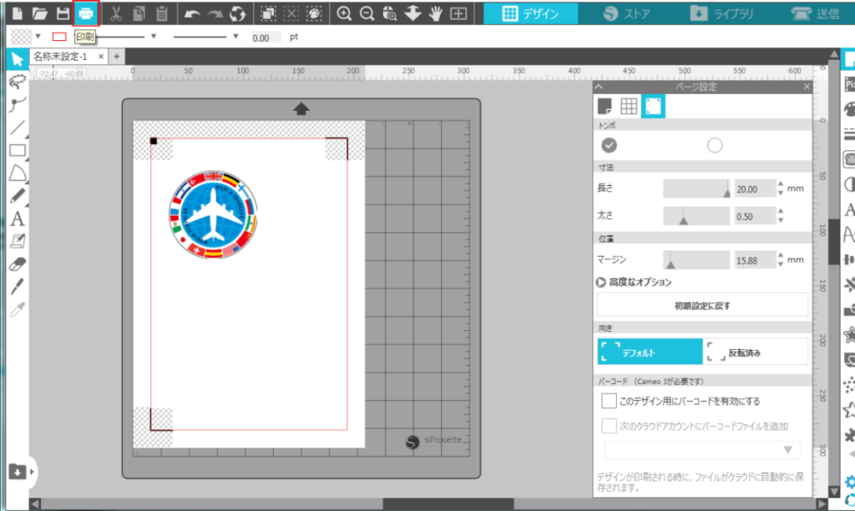Image resolution: width=855 pixels, height=511 pixels.
Task: Select the Knife tool
Action: click(18, 286)
